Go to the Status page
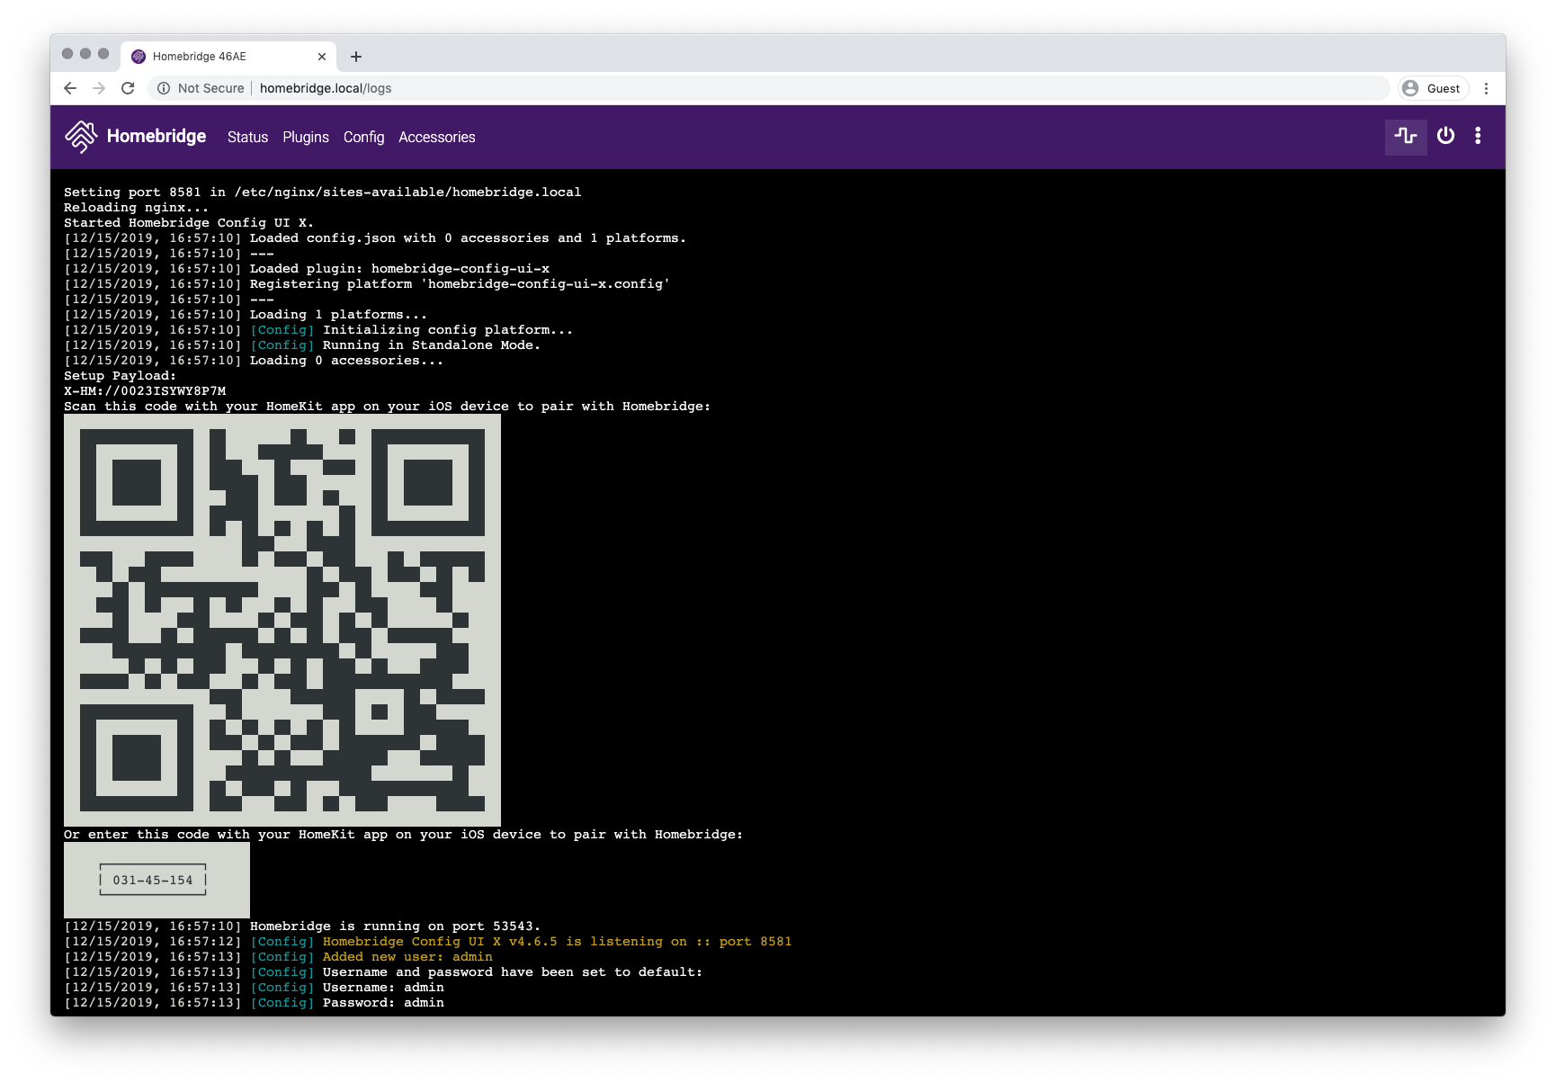The height and width of the screenshot is (1083, 1556). 247,137
